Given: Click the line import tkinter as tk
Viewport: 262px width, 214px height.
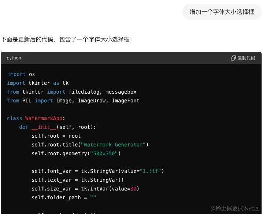Looking at the screenshot, I should tap(38, 83).
